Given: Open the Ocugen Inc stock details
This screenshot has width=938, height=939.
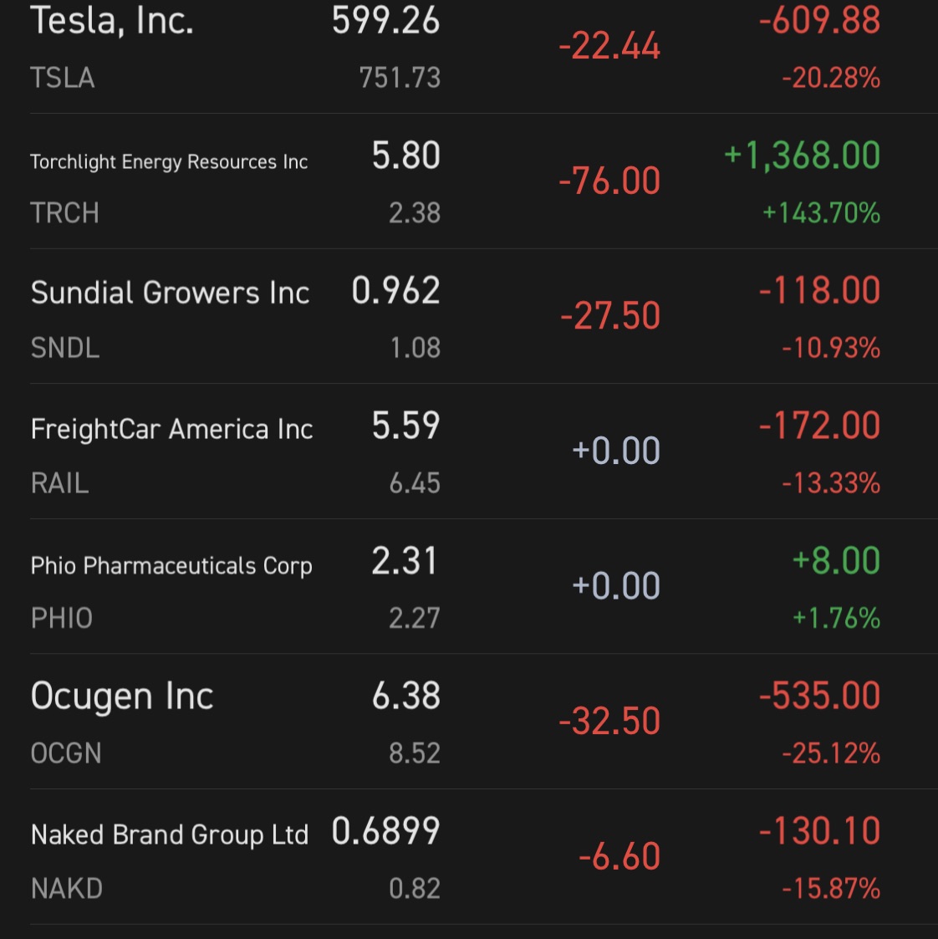Looking at the screenshot, I should point(122,697).
